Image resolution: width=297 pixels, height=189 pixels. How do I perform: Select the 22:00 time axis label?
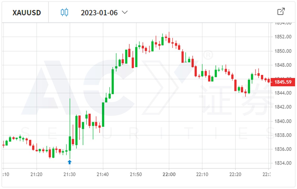[x=169, y=175]
